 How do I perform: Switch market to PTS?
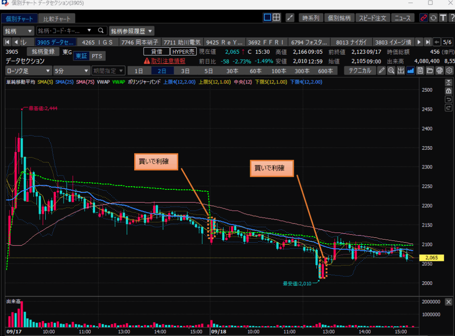point(96,56)
